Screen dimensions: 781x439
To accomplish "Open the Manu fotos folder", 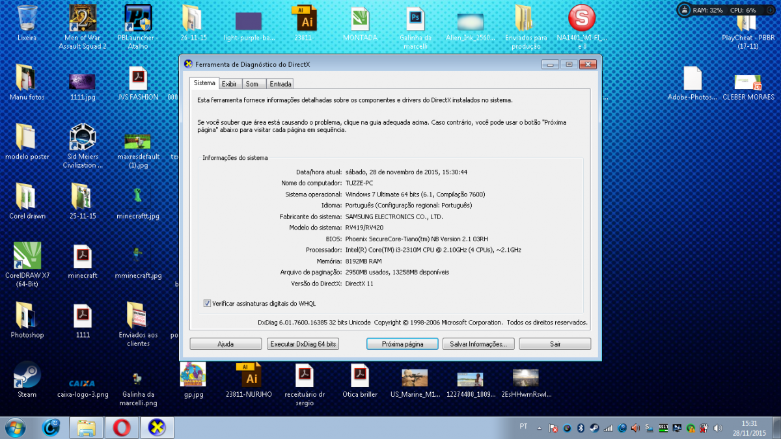I will [x=27, y=82].
